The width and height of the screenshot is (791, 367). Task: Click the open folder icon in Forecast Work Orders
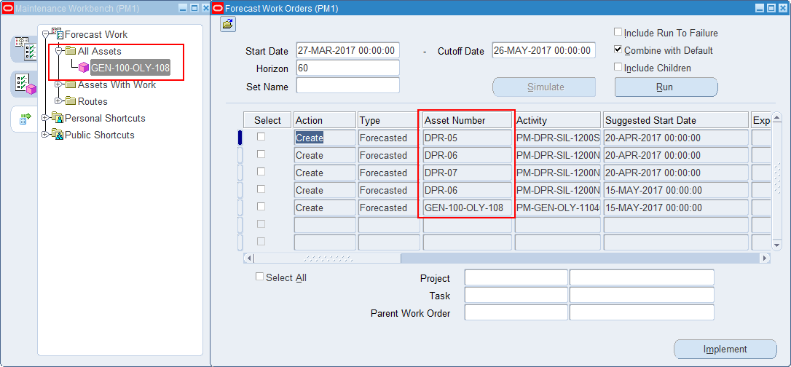tap(228, 24)
